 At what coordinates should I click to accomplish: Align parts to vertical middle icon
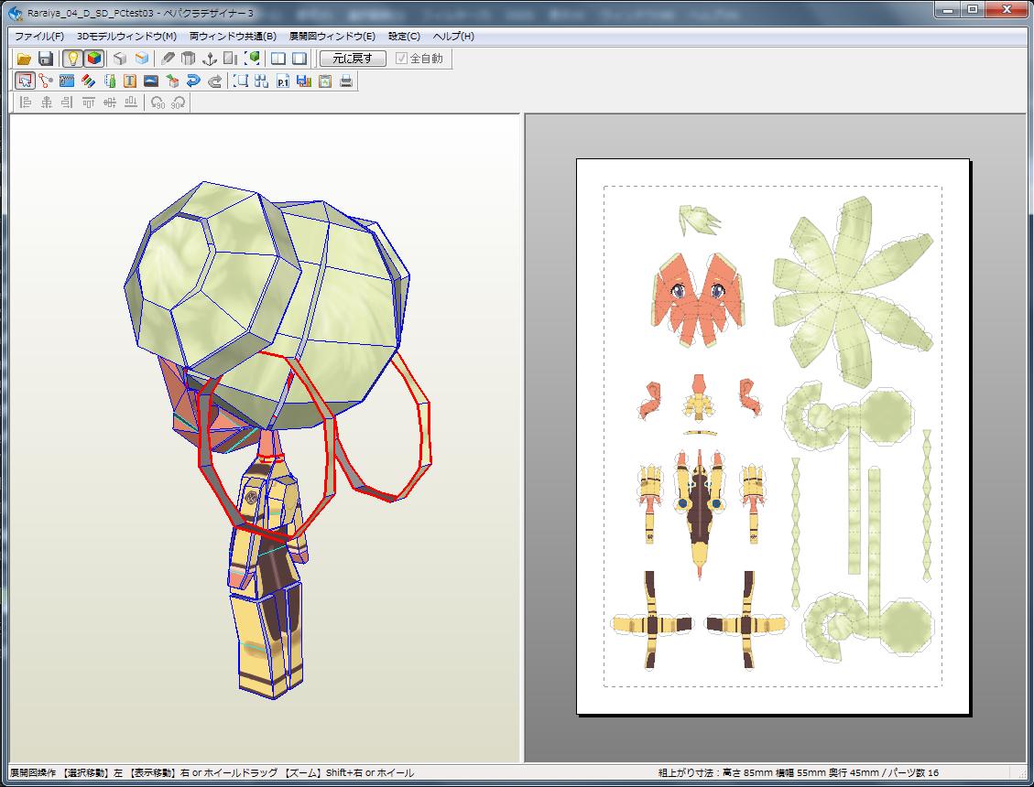click(x=110, y=102)
